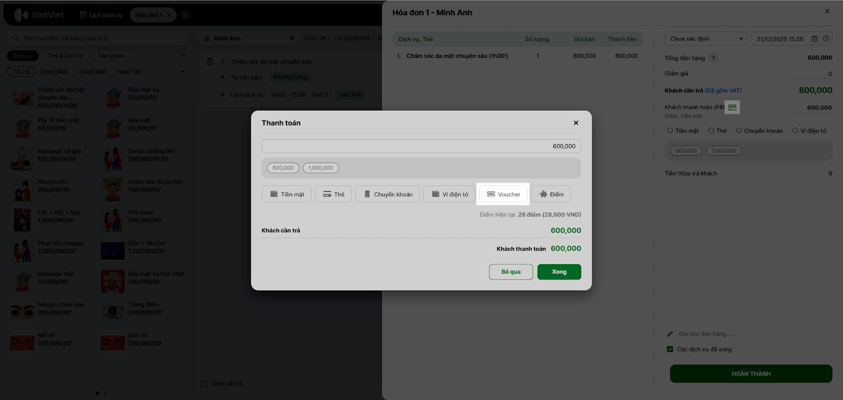Edit the Giảm giá discount value
The image size is (843, 400).
811,74
